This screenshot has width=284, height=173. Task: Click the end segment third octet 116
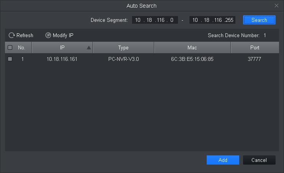click(x=218, y=20)
